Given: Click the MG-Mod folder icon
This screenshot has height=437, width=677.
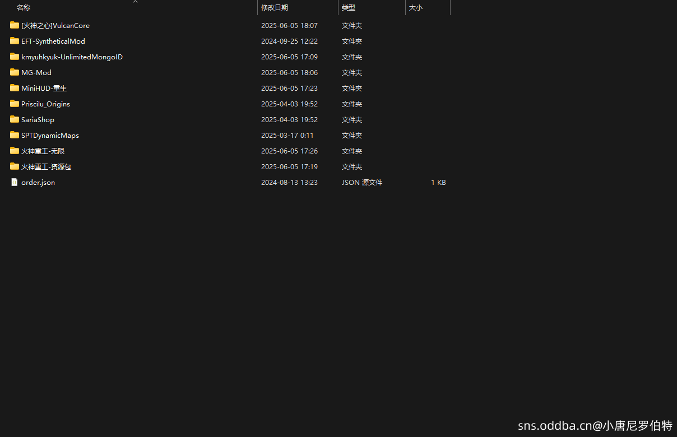Looking at the screenshot, I should tap(15, 72).
